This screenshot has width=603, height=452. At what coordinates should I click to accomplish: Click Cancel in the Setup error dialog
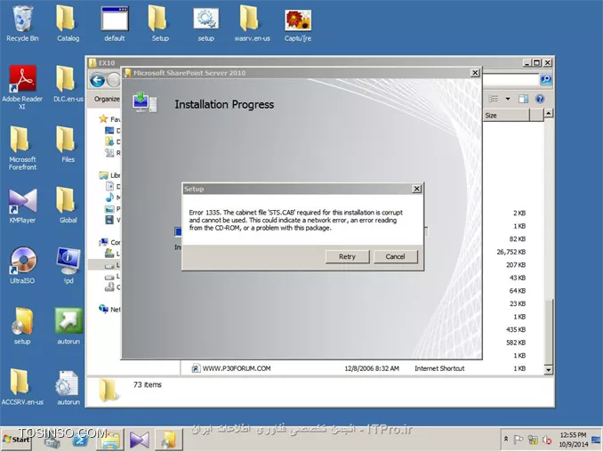[x=396, y=256]
